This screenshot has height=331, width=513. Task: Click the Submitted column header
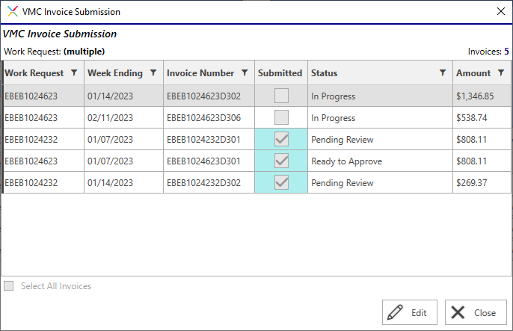(x=280, y=73)
